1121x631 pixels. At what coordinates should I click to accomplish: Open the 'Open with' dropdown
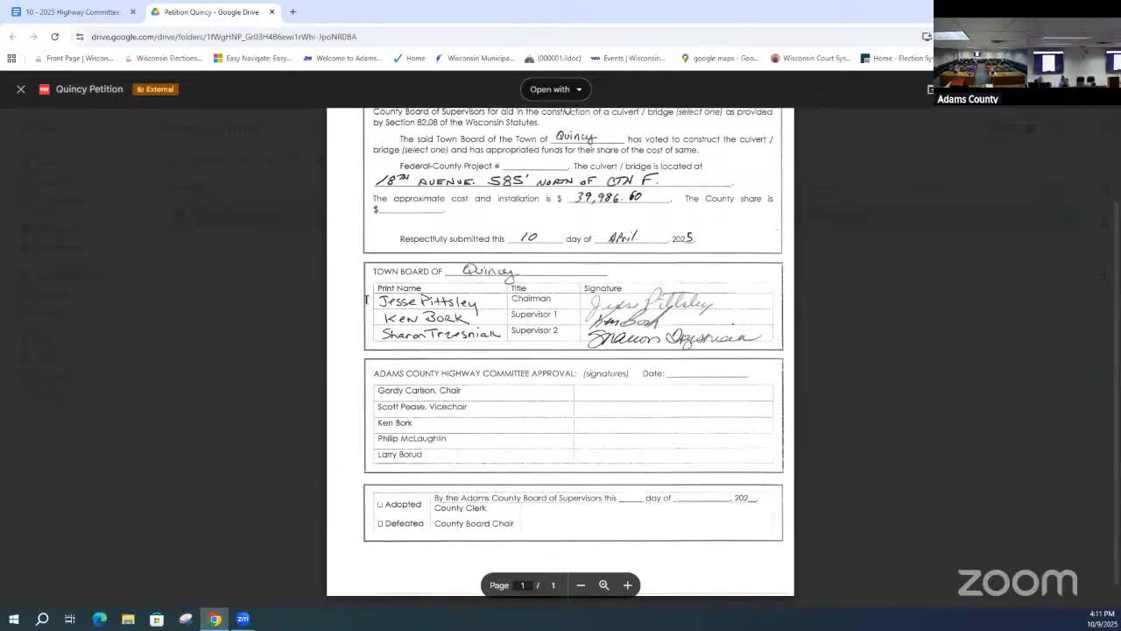555,89
